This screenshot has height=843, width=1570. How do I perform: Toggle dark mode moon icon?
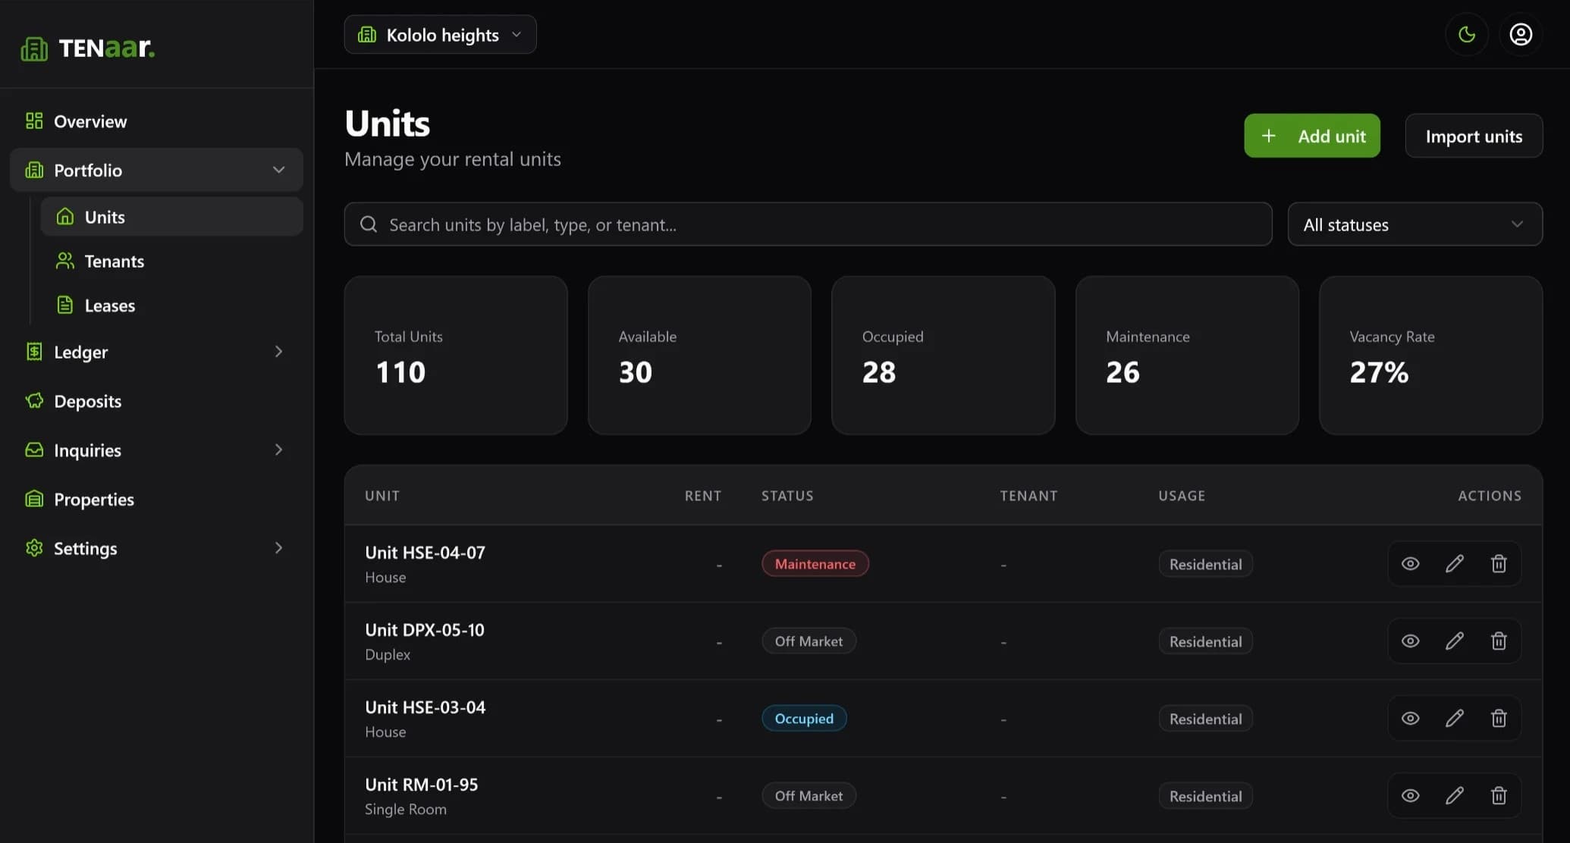(1467, 34)
